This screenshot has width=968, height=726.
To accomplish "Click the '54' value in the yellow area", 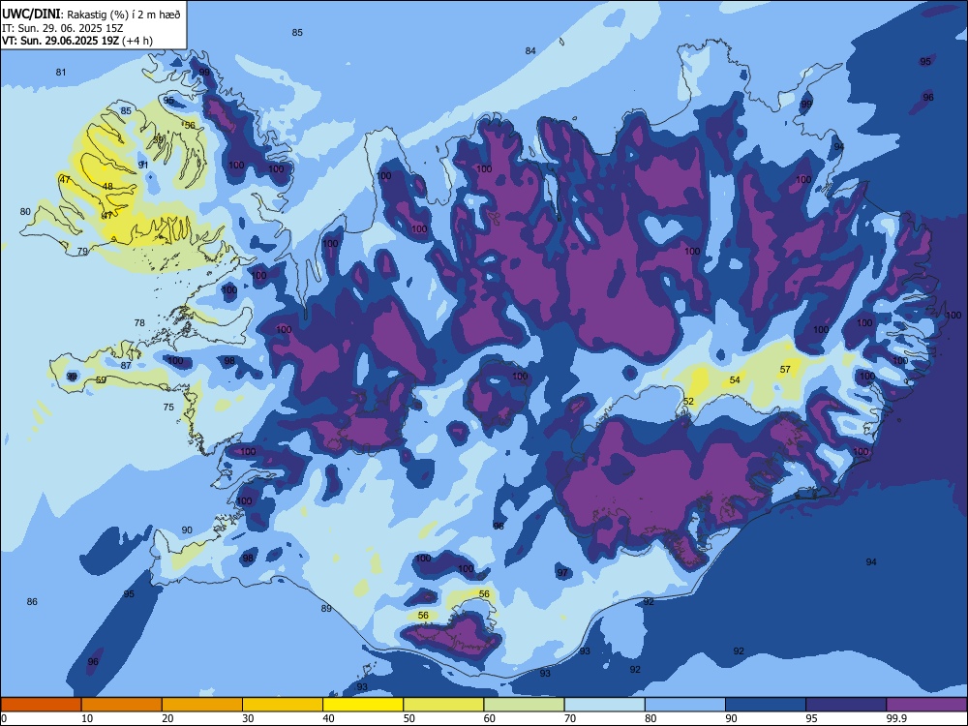I will [x=735, y=379].
